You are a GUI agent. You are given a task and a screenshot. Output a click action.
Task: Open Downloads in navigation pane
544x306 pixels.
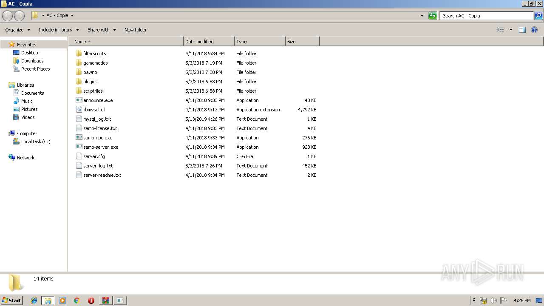[32, 61]
